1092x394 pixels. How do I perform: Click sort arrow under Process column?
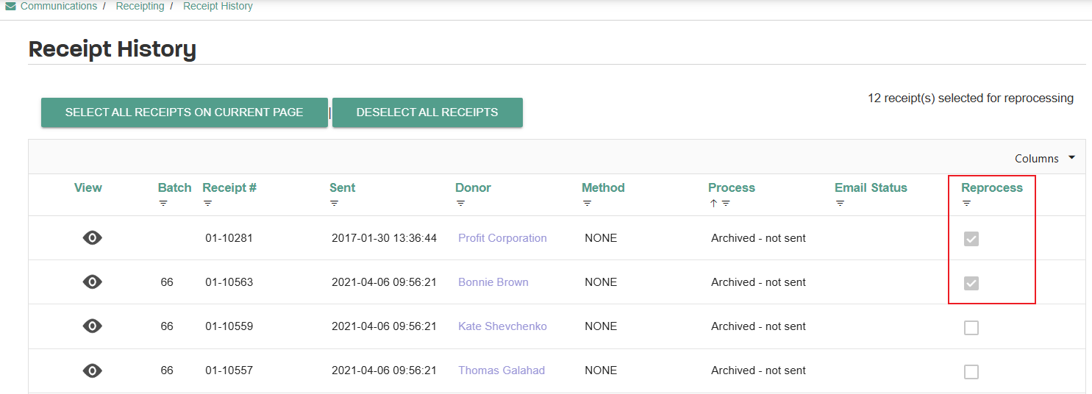coord(713,204)
